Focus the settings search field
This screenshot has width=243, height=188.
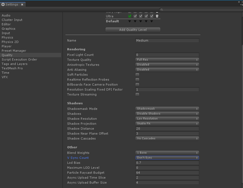click(x=201, y=10)
